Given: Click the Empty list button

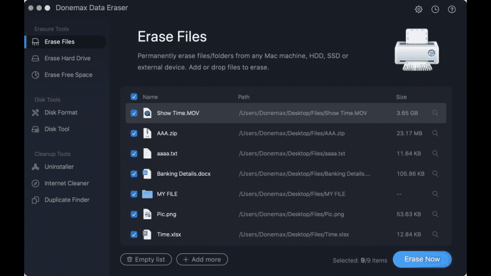Looking at the screenshot, I should pos(146,260).
